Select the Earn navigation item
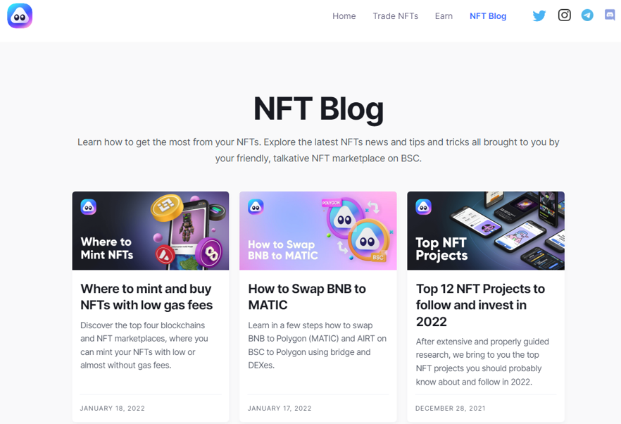Image resolution: width=621 pixels, height=424 pixels. pyautogui.click(x=444, y=16)
